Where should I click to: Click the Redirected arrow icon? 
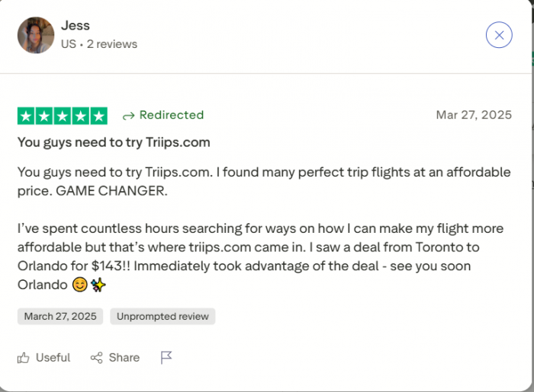coord(128,116)
